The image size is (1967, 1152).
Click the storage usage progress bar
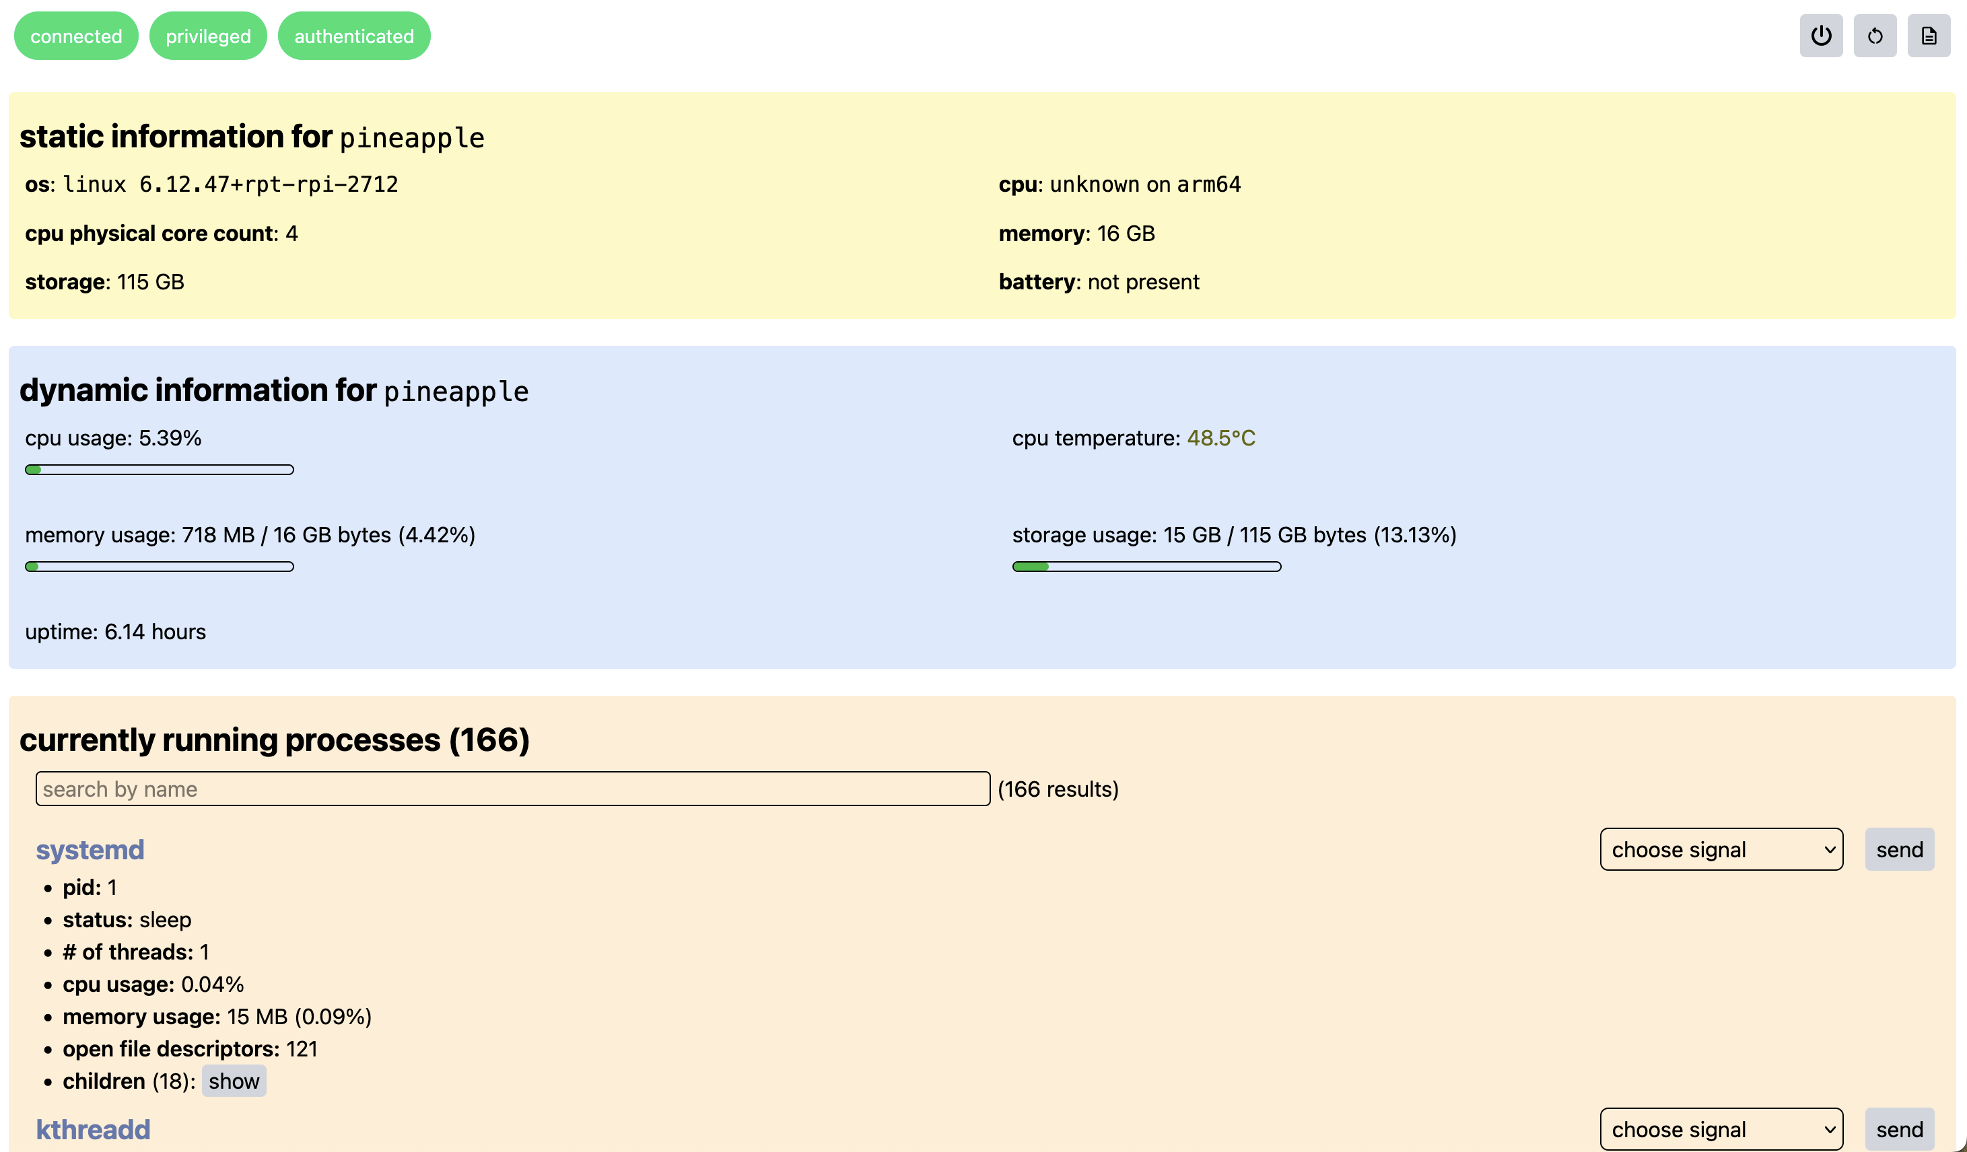click(x=1146, y=567)
